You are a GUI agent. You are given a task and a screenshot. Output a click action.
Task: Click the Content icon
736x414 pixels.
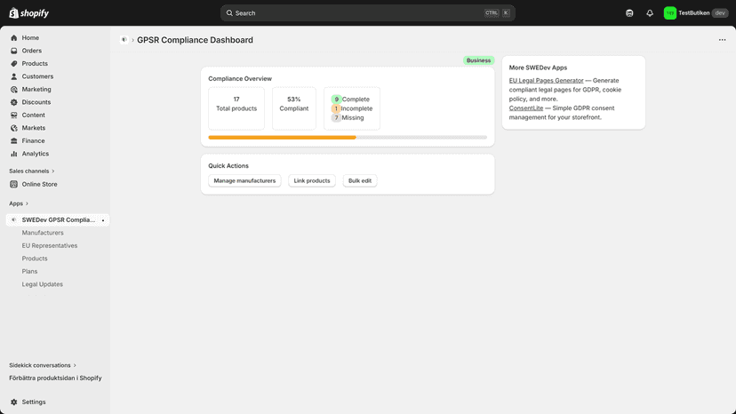[14, 115]
